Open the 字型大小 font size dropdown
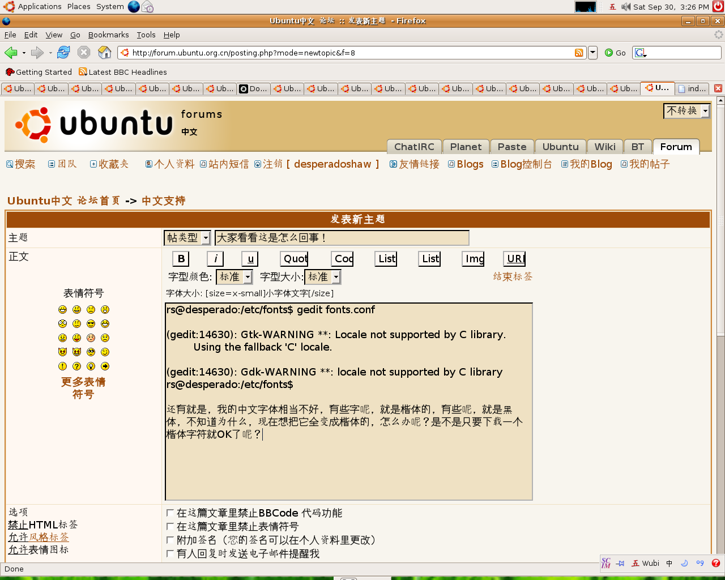Screen dimensions: 725x580 (x=323, y=277)
